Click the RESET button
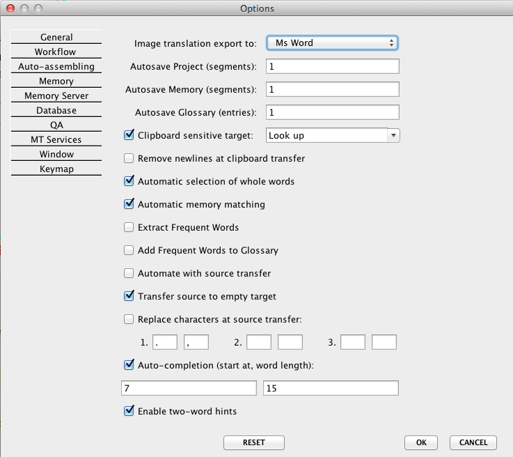This screenshot has width=513, height=457. click(x=253, y=442)
